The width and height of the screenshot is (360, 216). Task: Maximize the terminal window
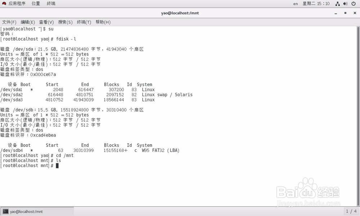[345, 13]
